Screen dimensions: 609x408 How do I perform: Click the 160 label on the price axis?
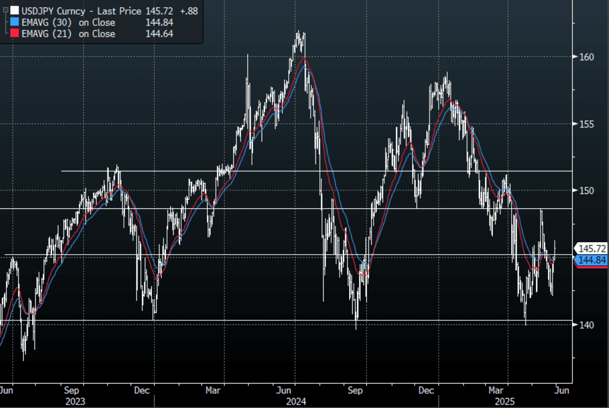click(586, 57)
